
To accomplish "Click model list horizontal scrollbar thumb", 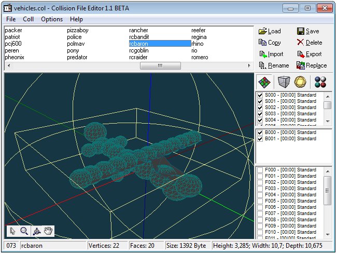I will 160,65.
